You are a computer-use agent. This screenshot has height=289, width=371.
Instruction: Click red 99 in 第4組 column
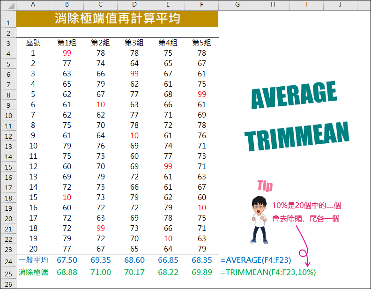point(168,166)
